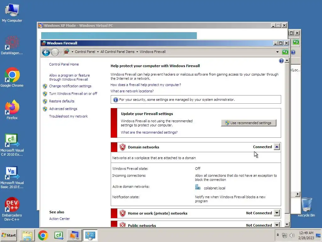Viewport: 322px width, 242px height.
Task: Open Action Center under See also
Action: pos(59,219)
